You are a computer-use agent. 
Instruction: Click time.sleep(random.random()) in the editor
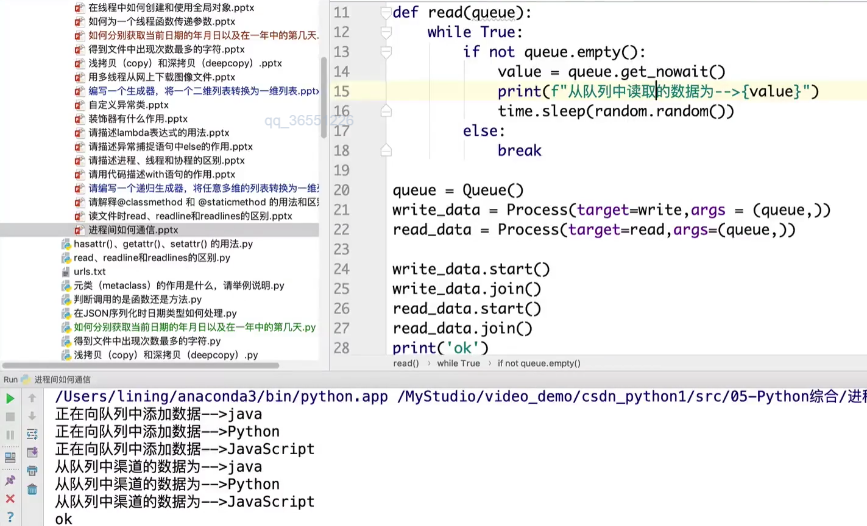tap(615, 111)
